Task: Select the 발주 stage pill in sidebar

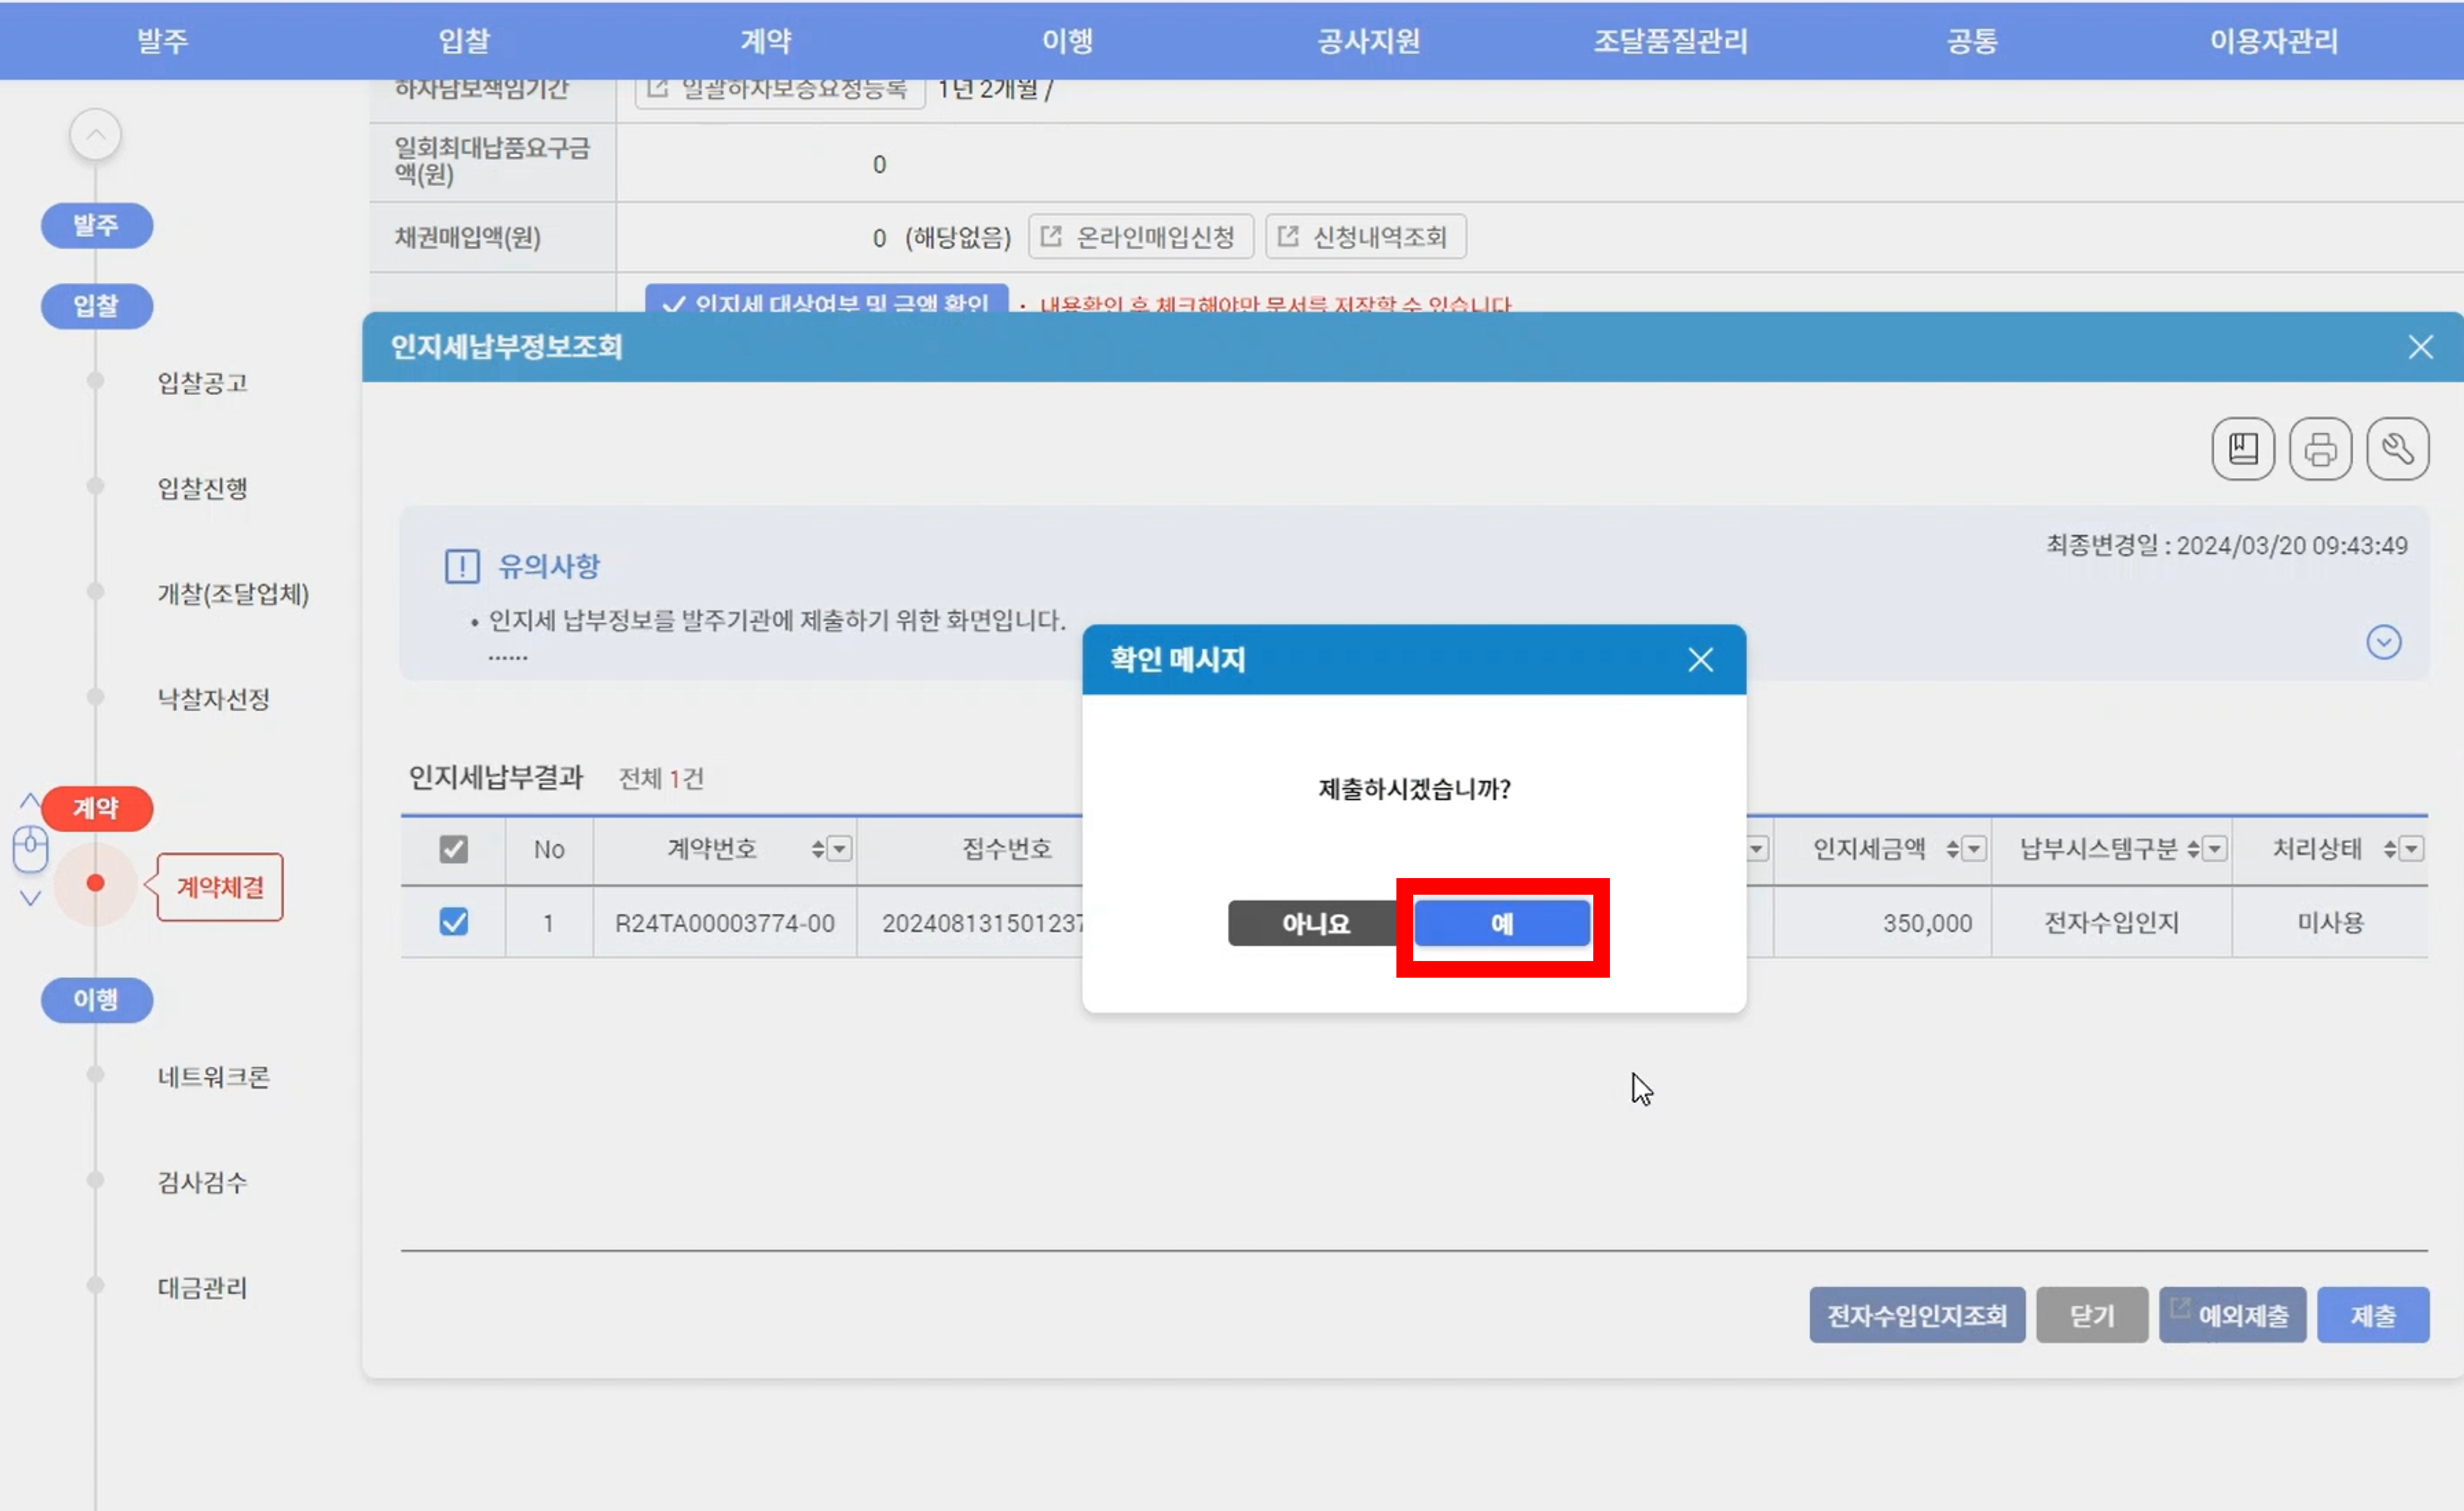Action: (x=96, y=225)
